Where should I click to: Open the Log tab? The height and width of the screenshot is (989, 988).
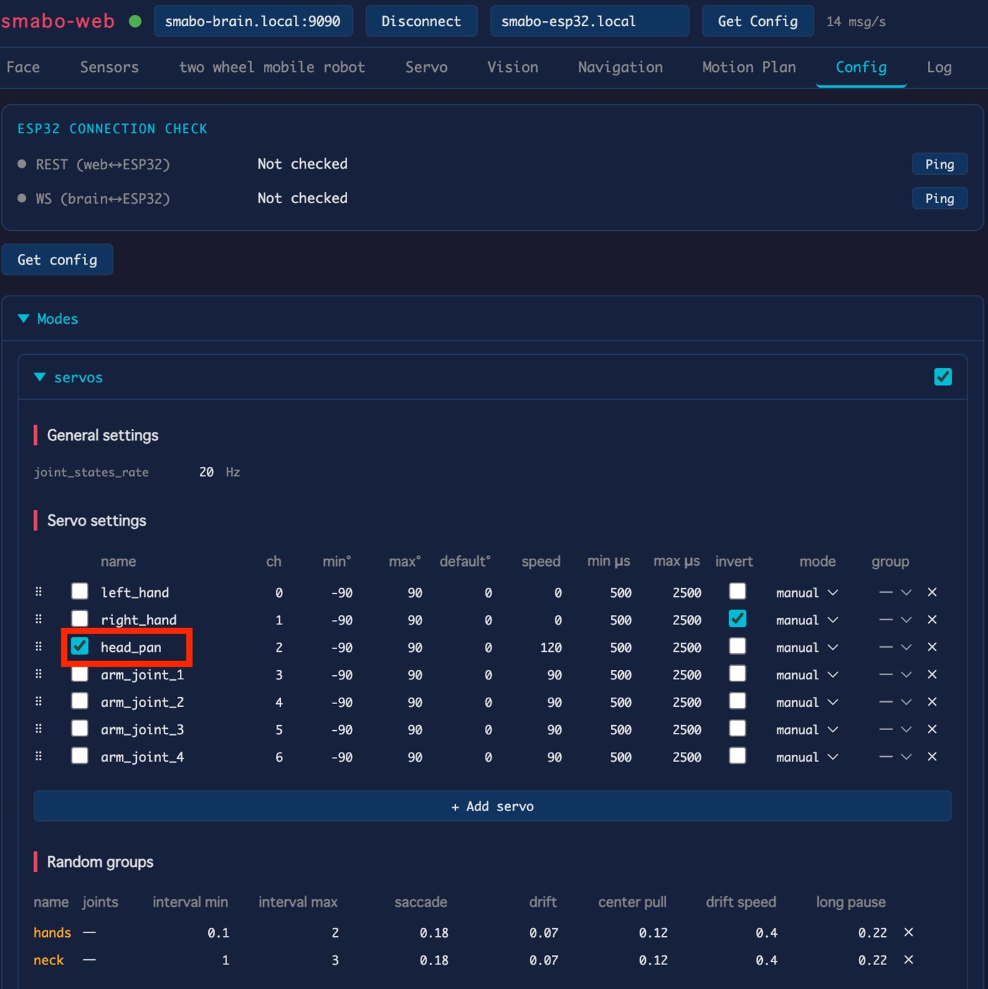939,67
